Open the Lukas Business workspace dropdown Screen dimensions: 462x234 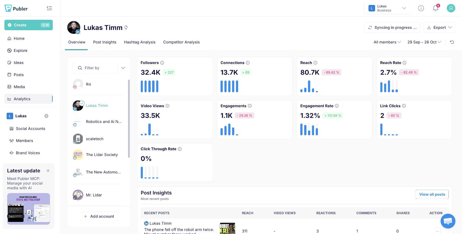pos(387,8)
